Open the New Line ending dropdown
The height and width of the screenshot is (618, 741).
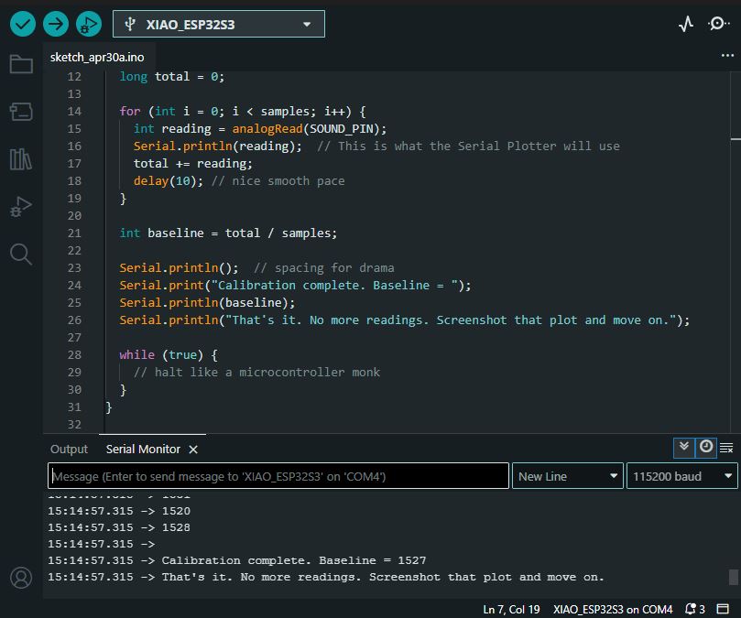[x=568, y=476]
